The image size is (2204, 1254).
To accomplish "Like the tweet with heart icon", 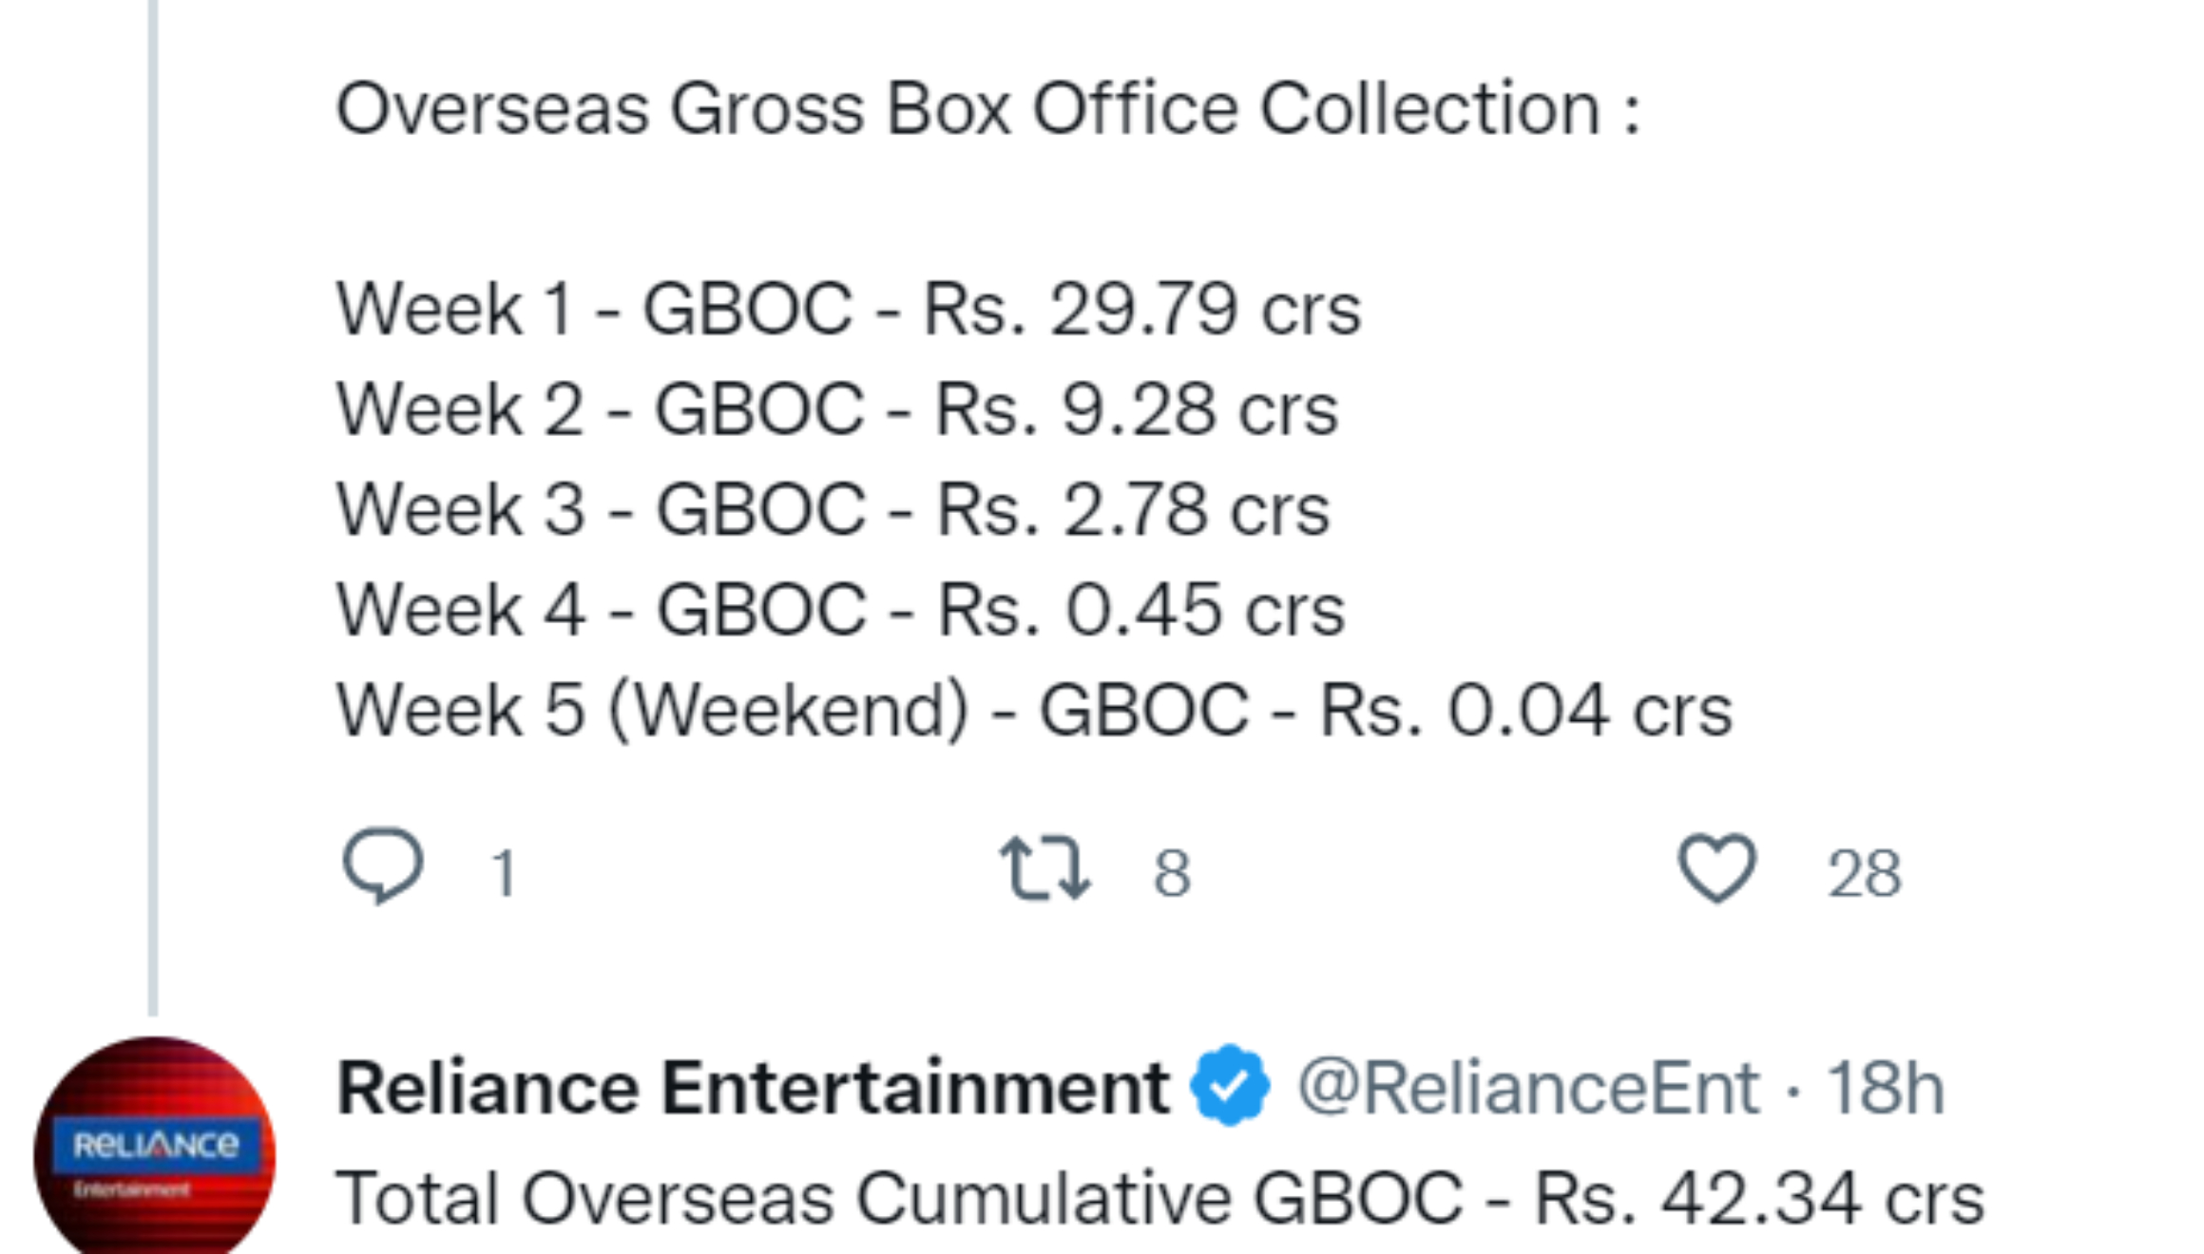I will coord(1716,867).
